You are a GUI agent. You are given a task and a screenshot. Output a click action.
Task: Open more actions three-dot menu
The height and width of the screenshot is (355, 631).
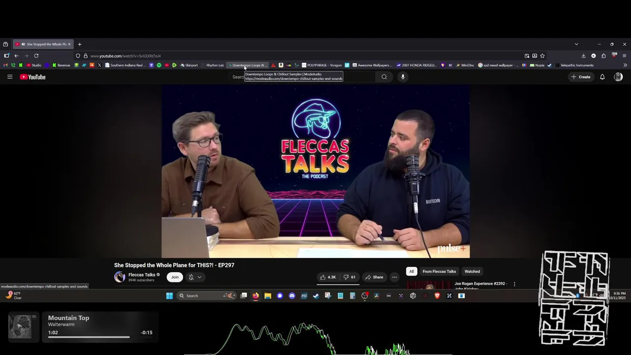(x=394, y=277)
